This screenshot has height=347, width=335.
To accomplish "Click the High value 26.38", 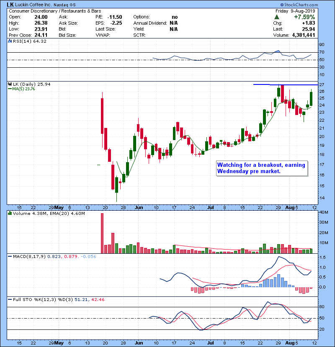I will click(x=41, y=23).
